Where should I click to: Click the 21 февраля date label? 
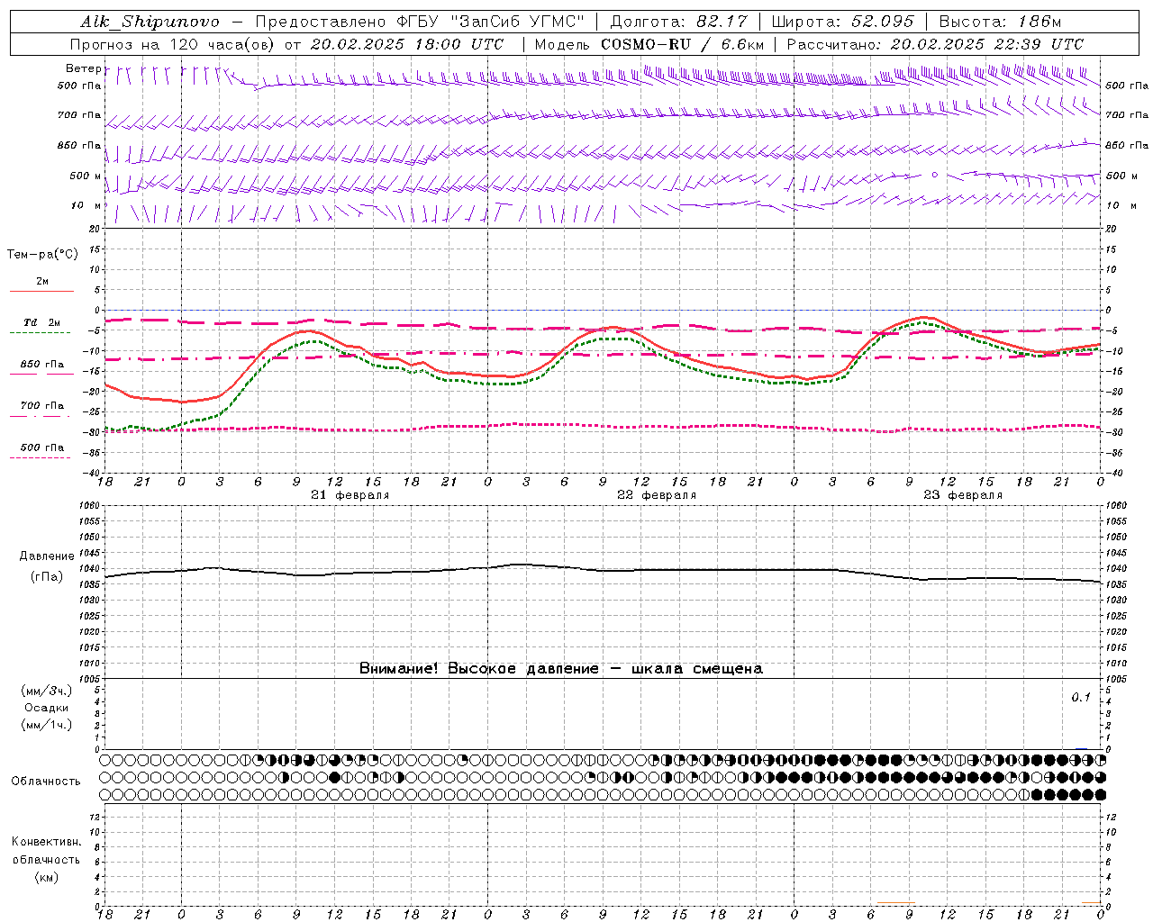pyautogui.click(x=350, y=495)
